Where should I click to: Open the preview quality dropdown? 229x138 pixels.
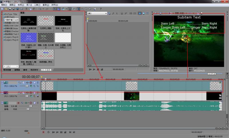tap(180, 13)
